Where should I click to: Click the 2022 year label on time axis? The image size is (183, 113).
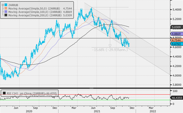pyautogui.click(x=153, y=111)
